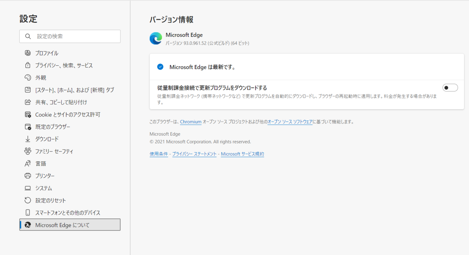
Task: Select Microsoft Edge について menu item
Action: point(70,224)
